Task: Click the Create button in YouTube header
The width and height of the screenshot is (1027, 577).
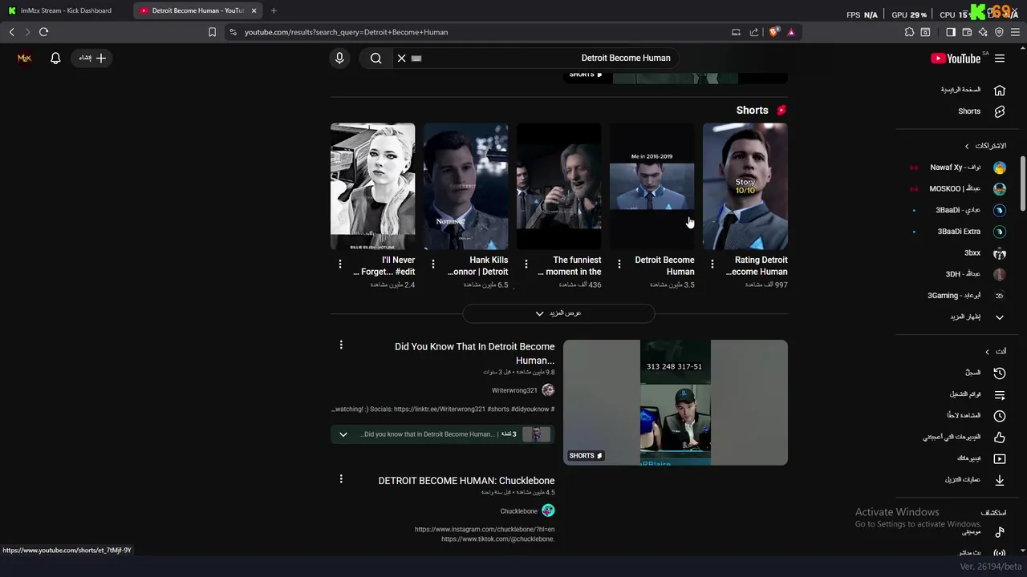Action: 92,58
